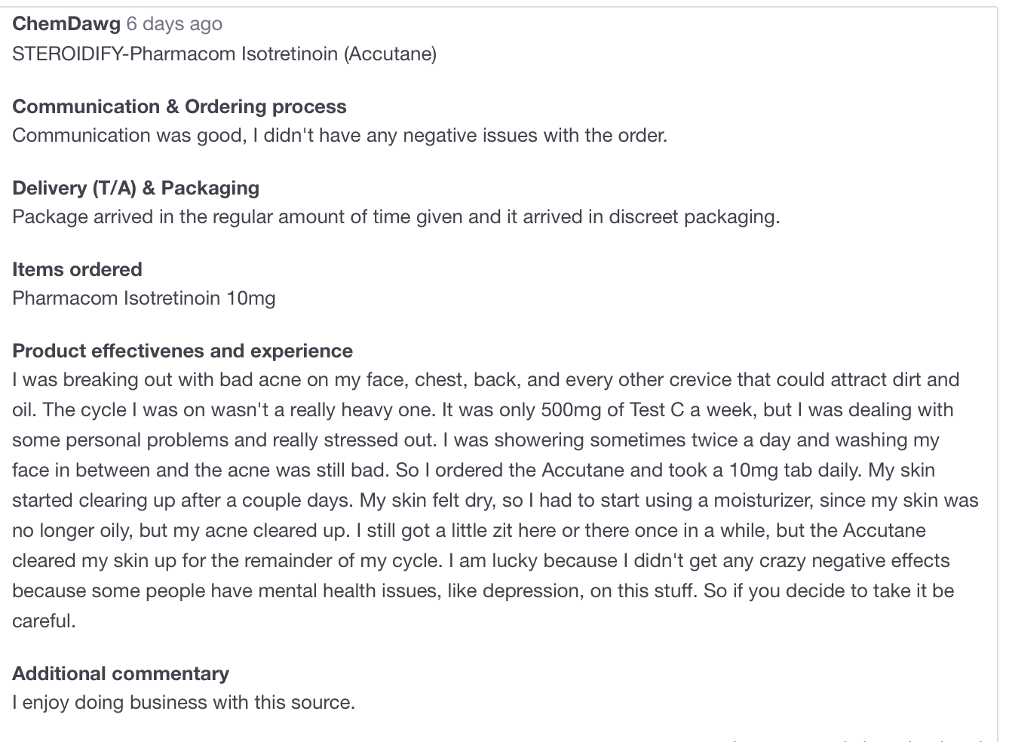This screenshot has width=1009, height=742.
Task: Click the line starting 'no longer oily'
Action: pos(469,531)
